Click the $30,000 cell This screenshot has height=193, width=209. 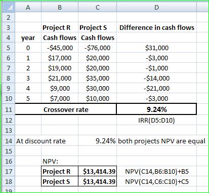(x=98, y=88)
